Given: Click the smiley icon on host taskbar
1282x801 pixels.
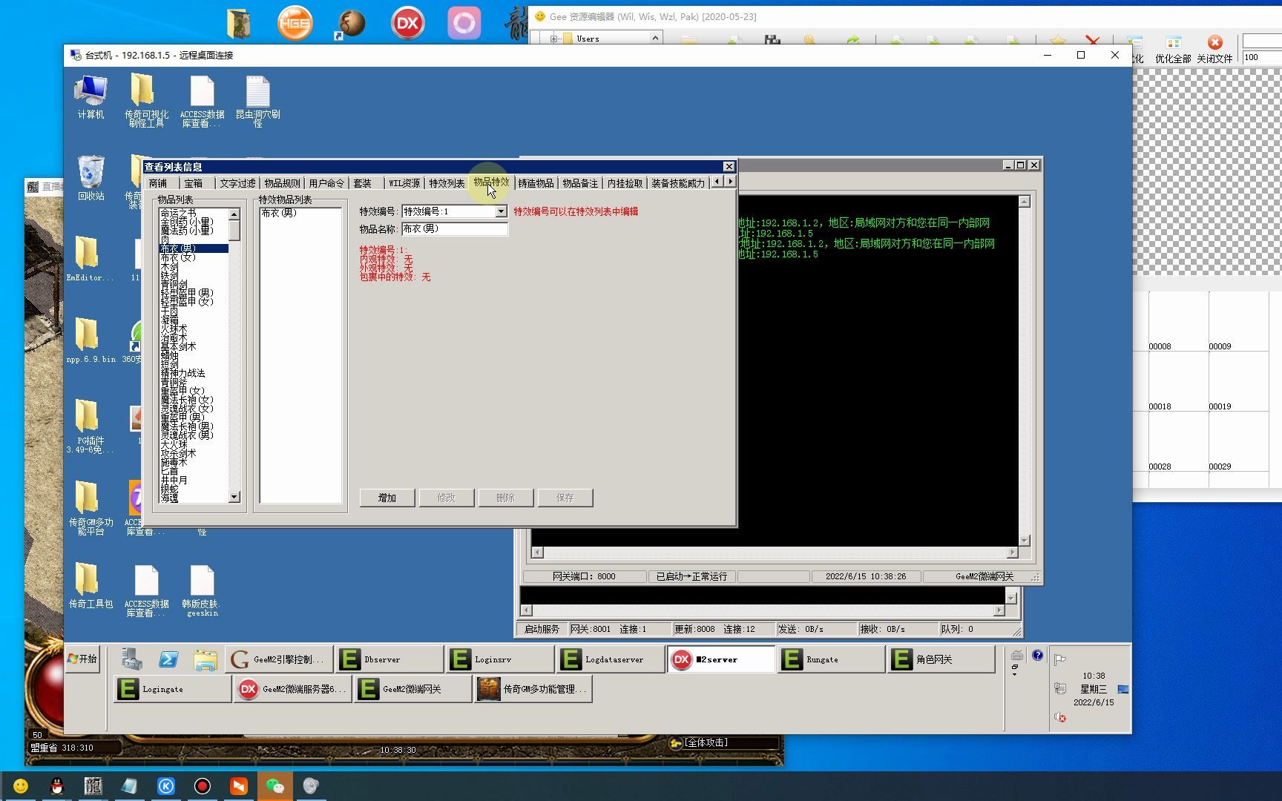Looking at the screenshot, I should tap(21, 786).
